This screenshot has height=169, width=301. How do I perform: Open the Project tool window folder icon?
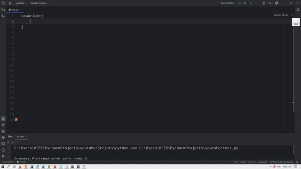click(3, 10)
